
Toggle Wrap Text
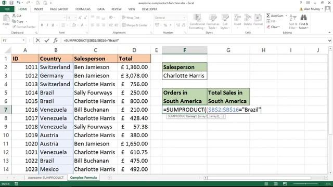pos(131,18)
